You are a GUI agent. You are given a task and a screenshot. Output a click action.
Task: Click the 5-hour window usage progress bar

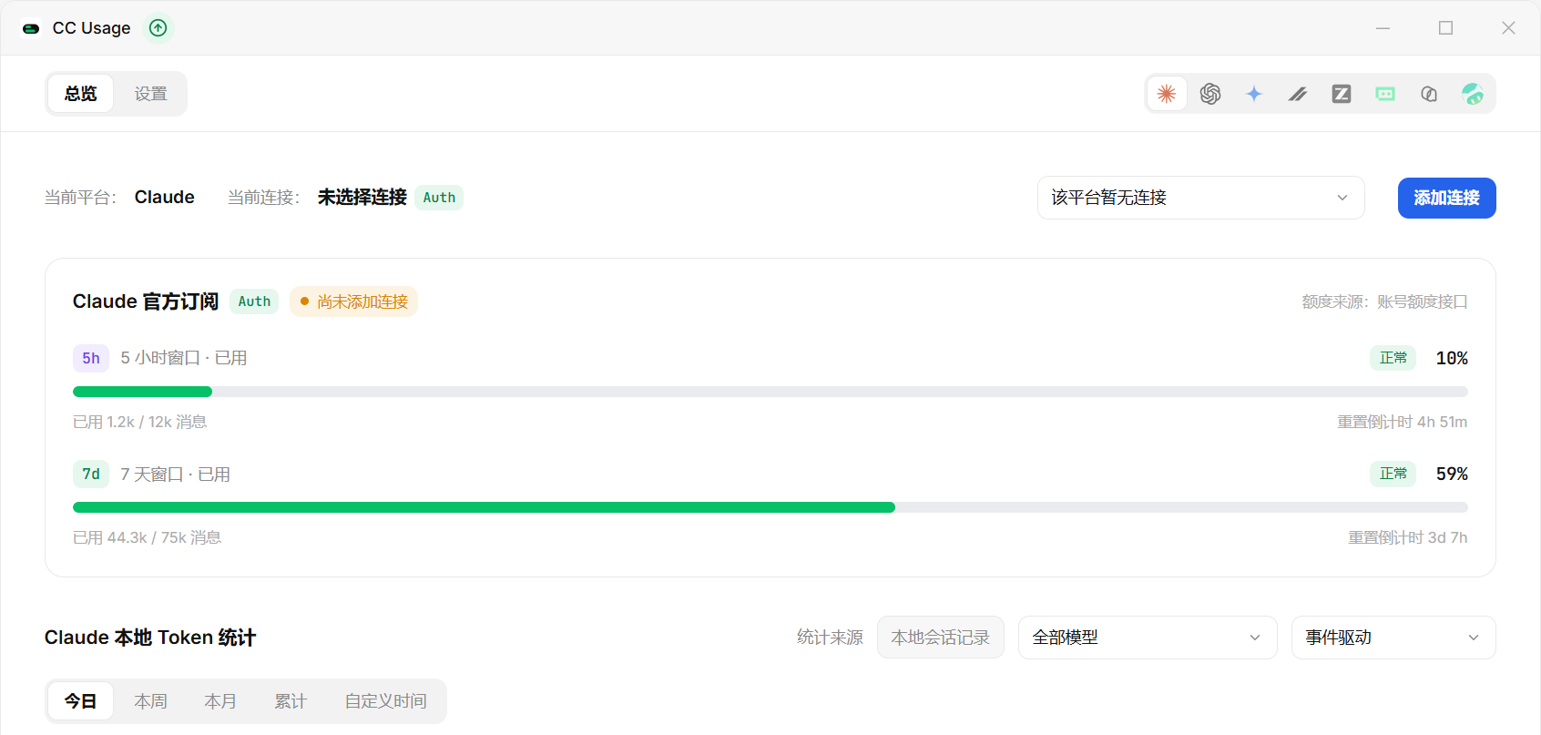(770, 392)
